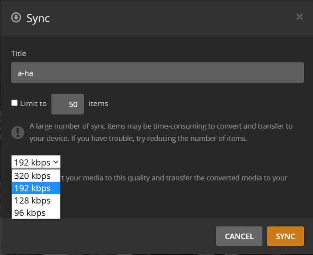Click the item limit field showing 50
This screenshot has width=313, height=255.
coord(67,104)
